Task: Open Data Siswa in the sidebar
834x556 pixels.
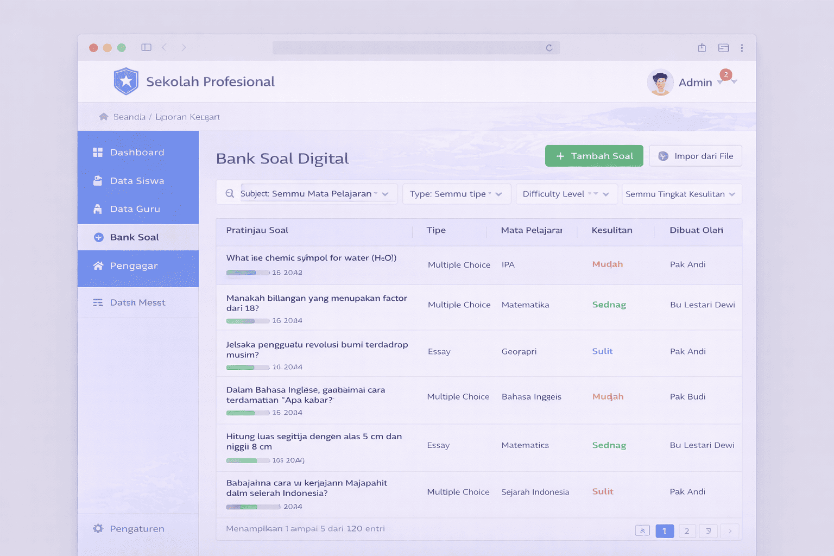Action: tap(137, 181)
